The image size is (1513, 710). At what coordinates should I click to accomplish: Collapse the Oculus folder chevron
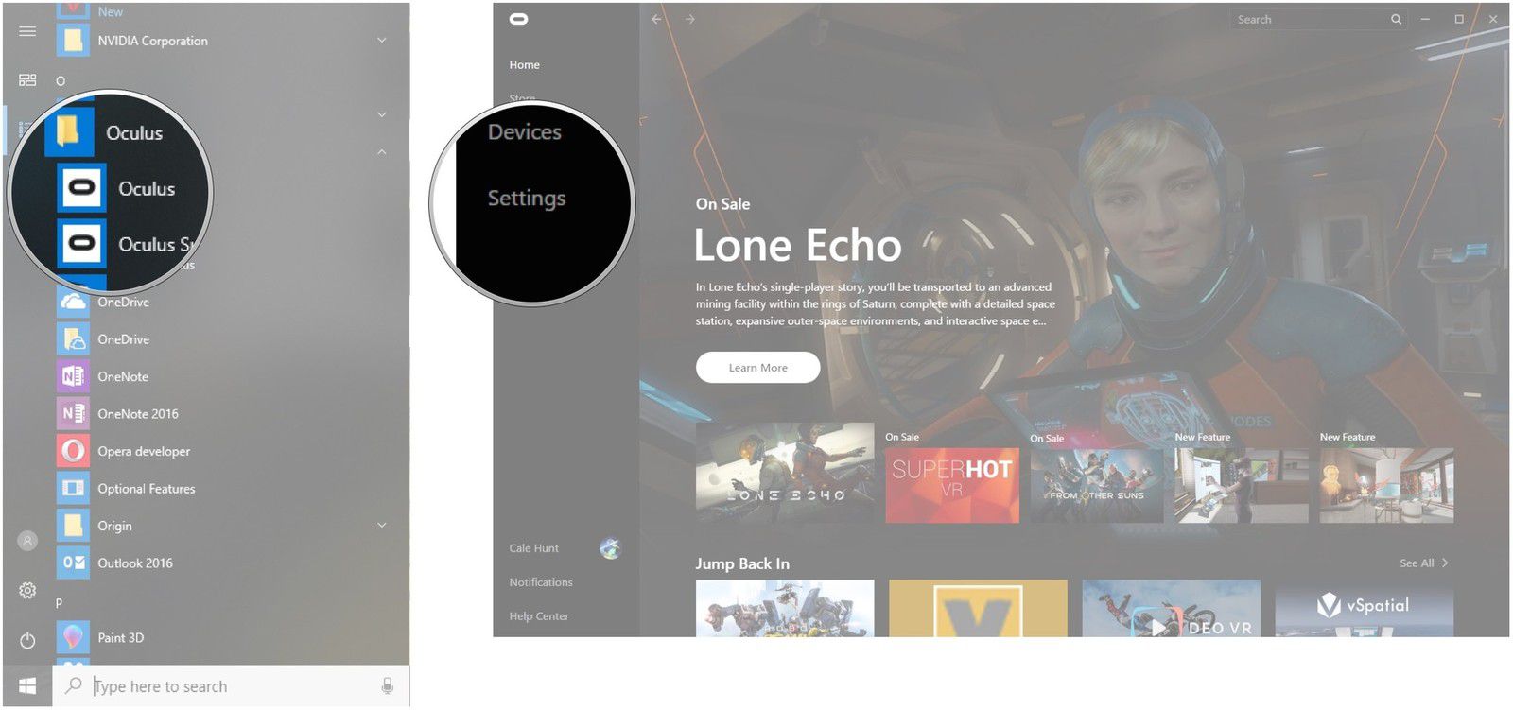click(382, 152)
